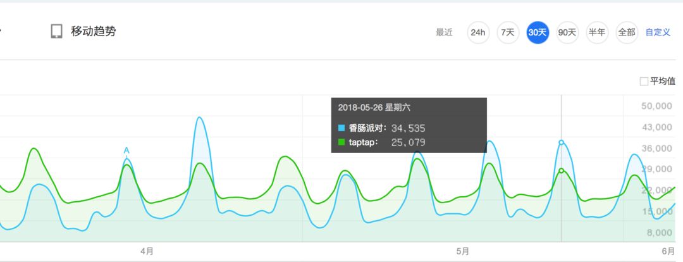Open the 自定义 custom range link
The image size is (683, 262).
coord(658,33)
